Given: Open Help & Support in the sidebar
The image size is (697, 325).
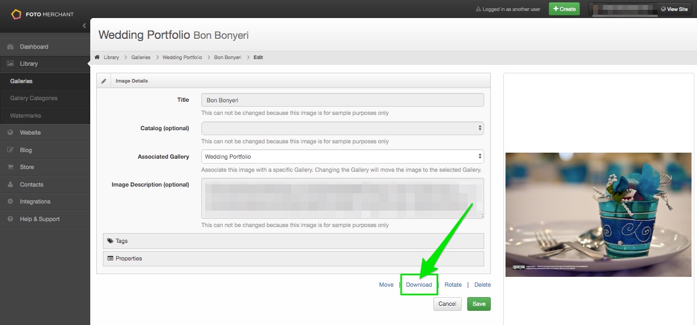Looking at the screenshot, I should point(45,219).
